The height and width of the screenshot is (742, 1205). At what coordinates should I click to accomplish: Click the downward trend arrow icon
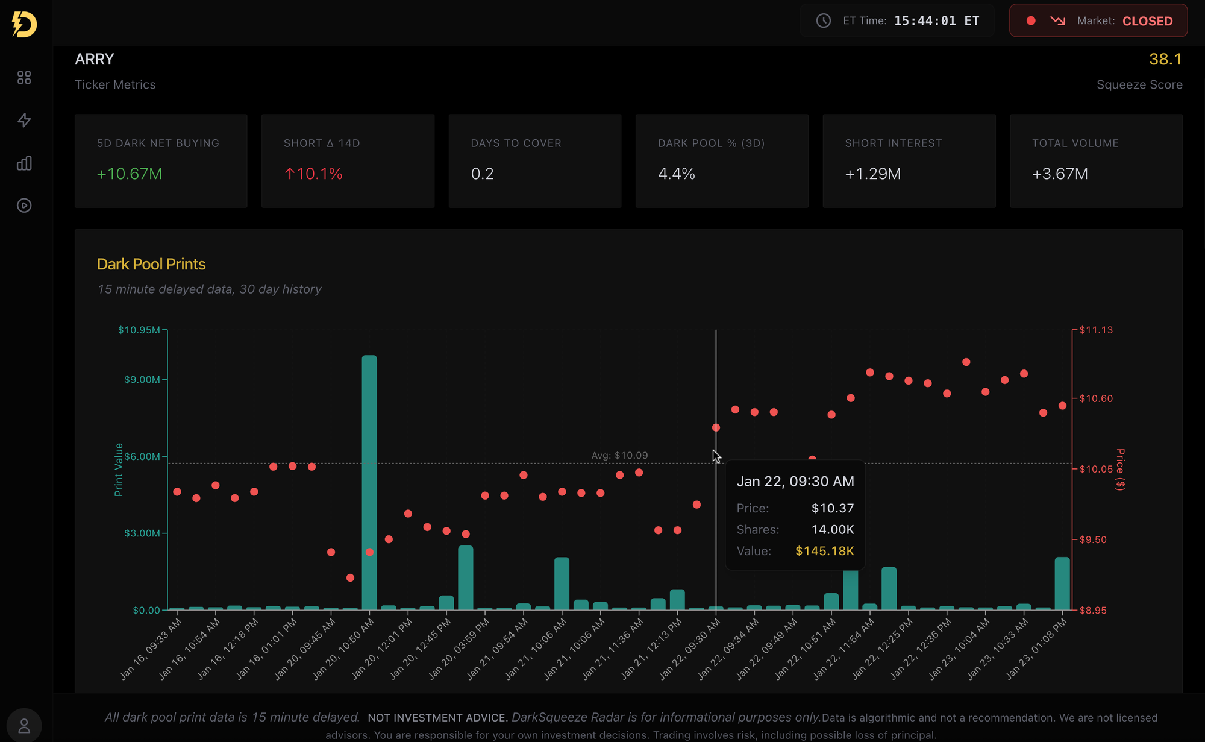[1057, 21]
